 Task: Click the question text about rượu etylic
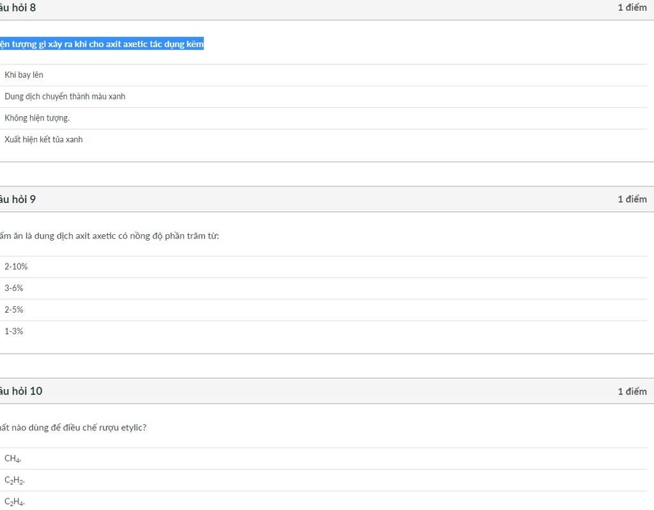coord(73,428)
